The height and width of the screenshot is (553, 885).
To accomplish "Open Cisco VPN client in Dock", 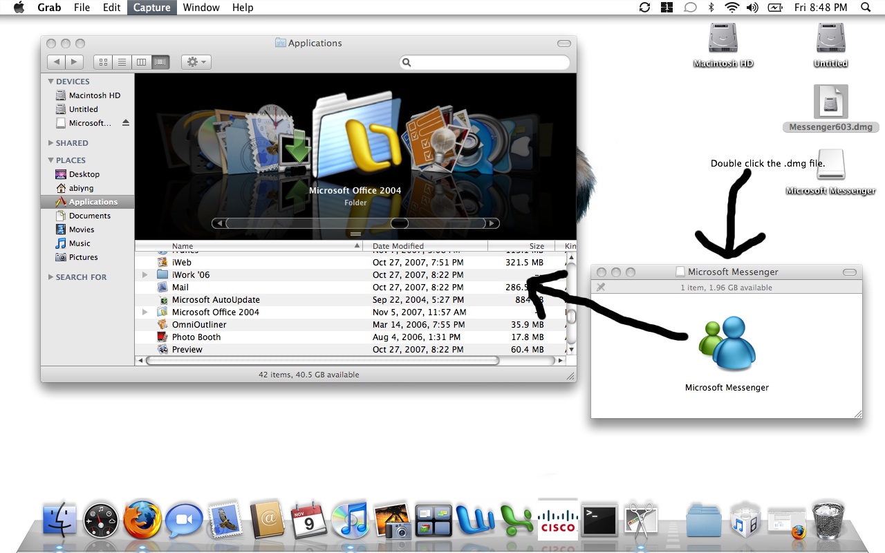I will pyautogui.click(x=557, y=519).
